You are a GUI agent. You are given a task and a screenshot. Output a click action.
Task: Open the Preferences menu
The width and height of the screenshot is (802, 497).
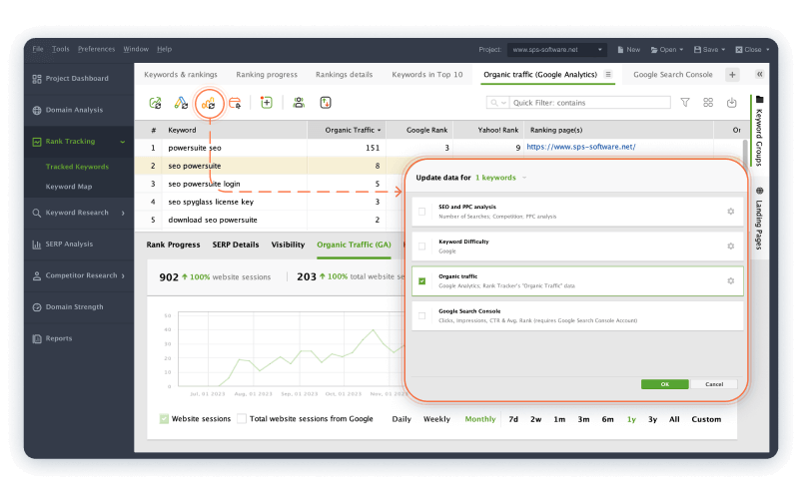(96, 49)
